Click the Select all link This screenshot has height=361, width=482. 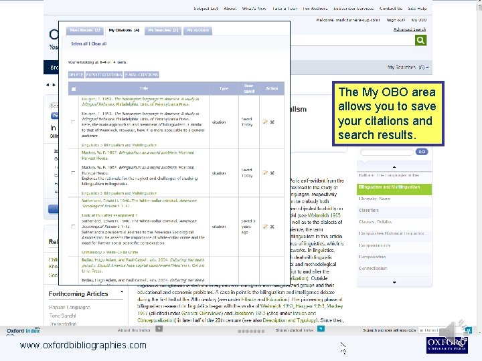[80, 44]
